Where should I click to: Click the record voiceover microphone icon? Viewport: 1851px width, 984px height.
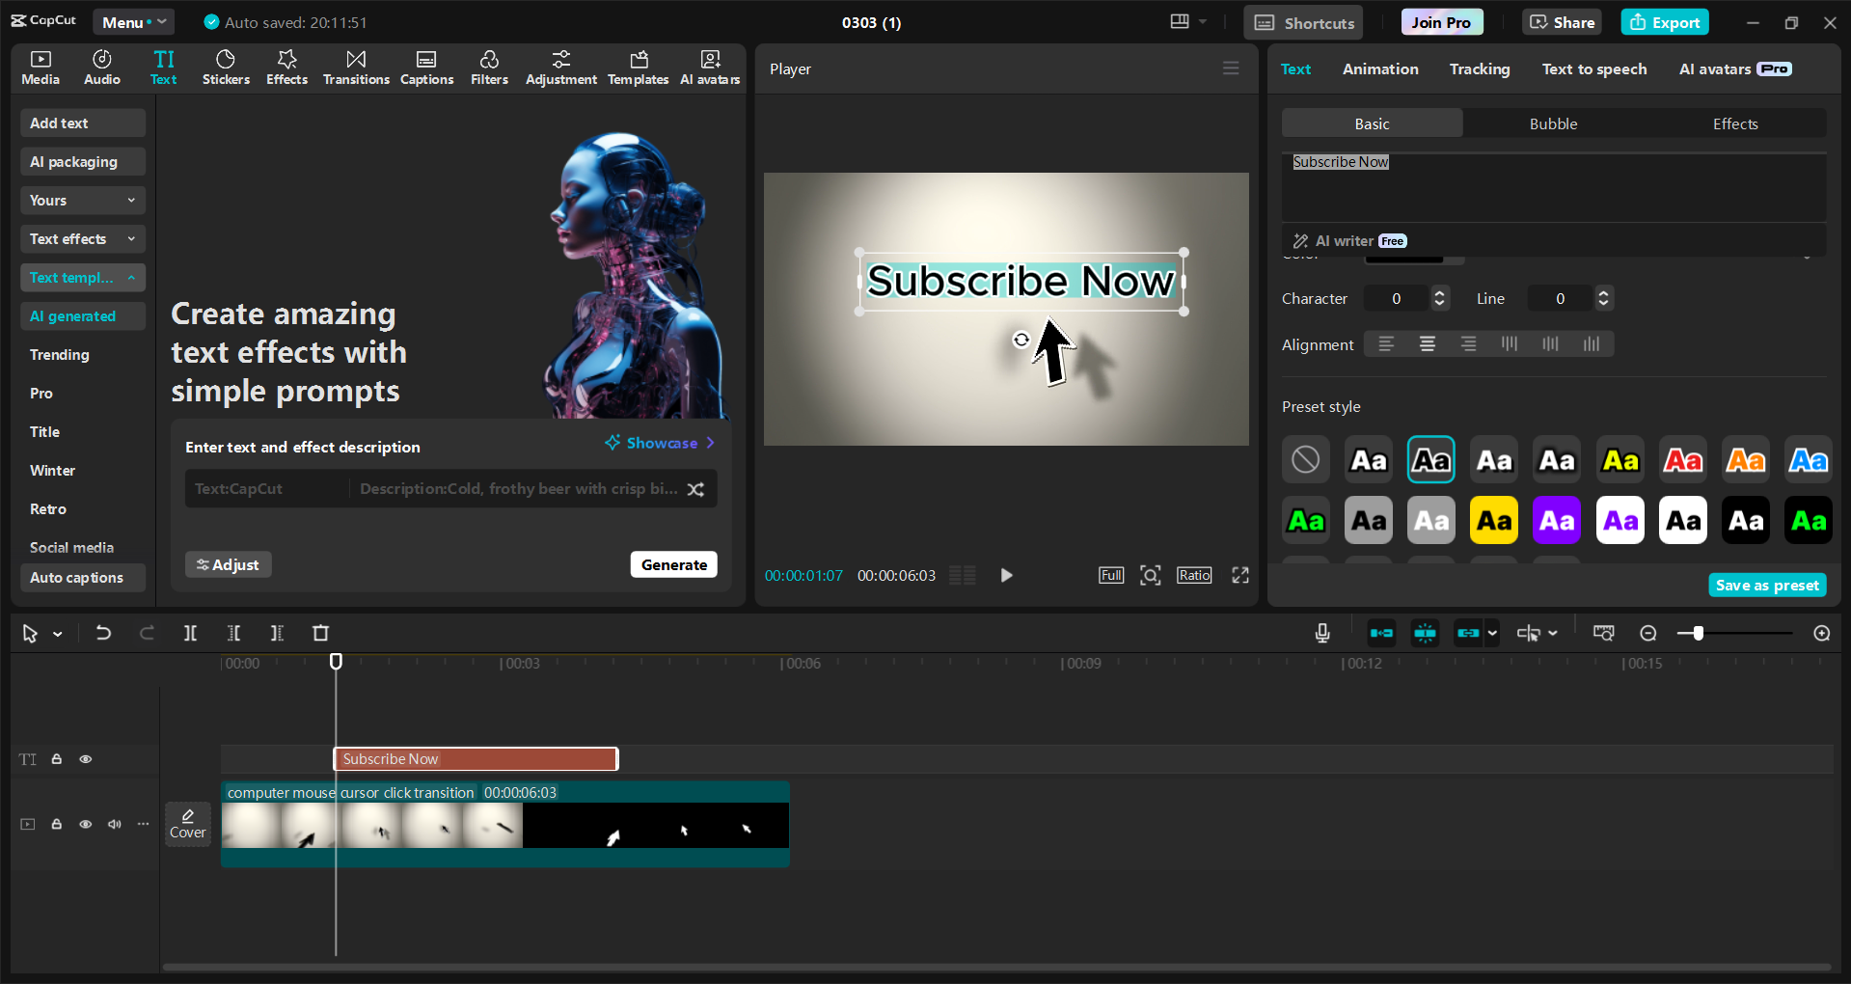[x=1321, y=633]
